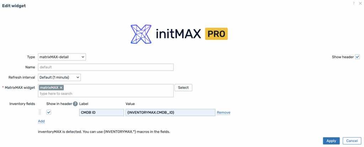Focus the 'type here to search' field

106,94
